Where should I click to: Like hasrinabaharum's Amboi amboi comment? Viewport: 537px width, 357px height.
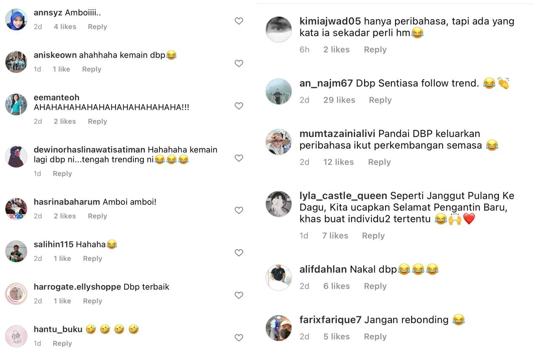(239, 211)
